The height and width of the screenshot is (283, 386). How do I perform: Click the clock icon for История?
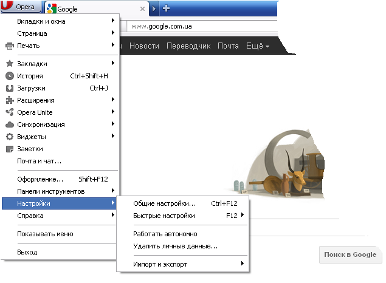point(10,76)
